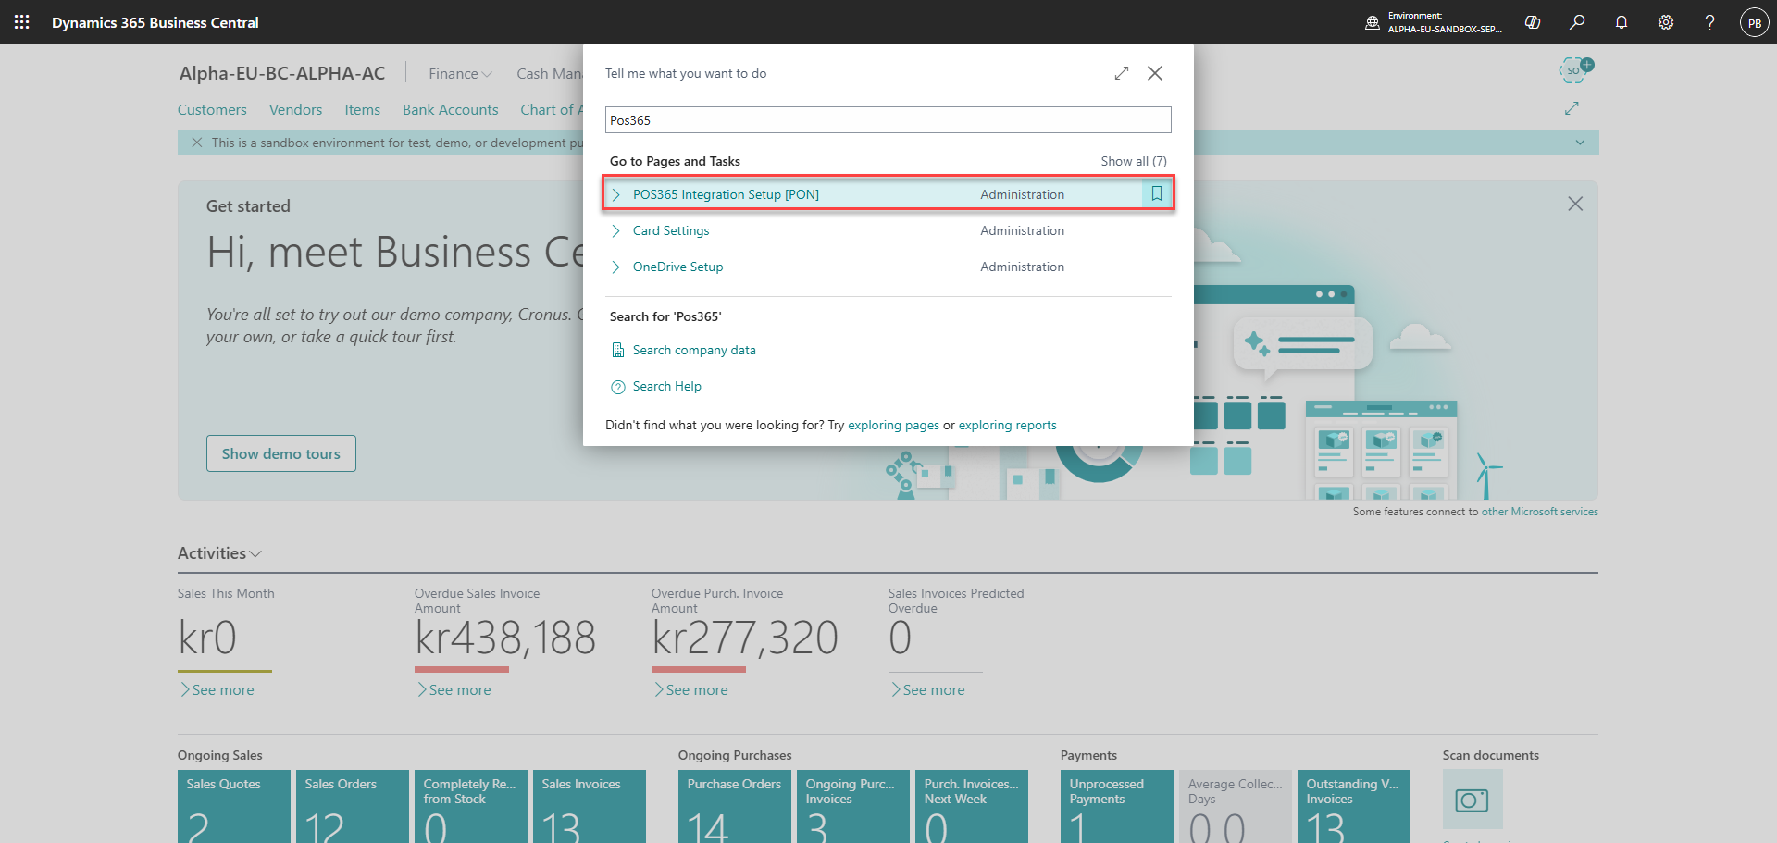Open the Completely Reserved from Stock tile

point(471,806)
